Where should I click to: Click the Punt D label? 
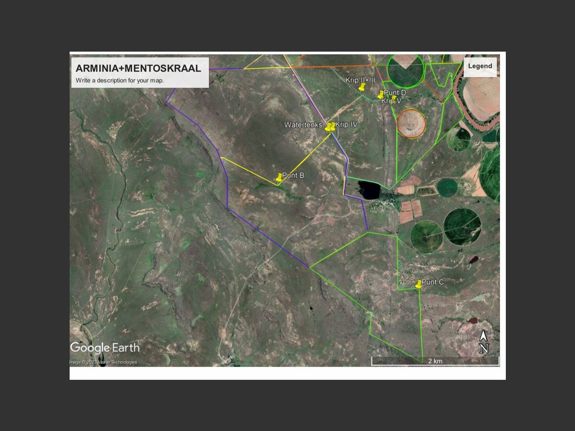click(x=395, y=92)
